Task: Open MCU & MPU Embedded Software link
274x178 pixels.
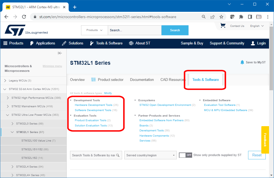Action: (225, 110)
